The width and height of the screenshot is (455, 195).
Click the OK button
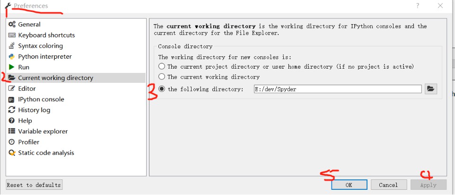(349, 185)
